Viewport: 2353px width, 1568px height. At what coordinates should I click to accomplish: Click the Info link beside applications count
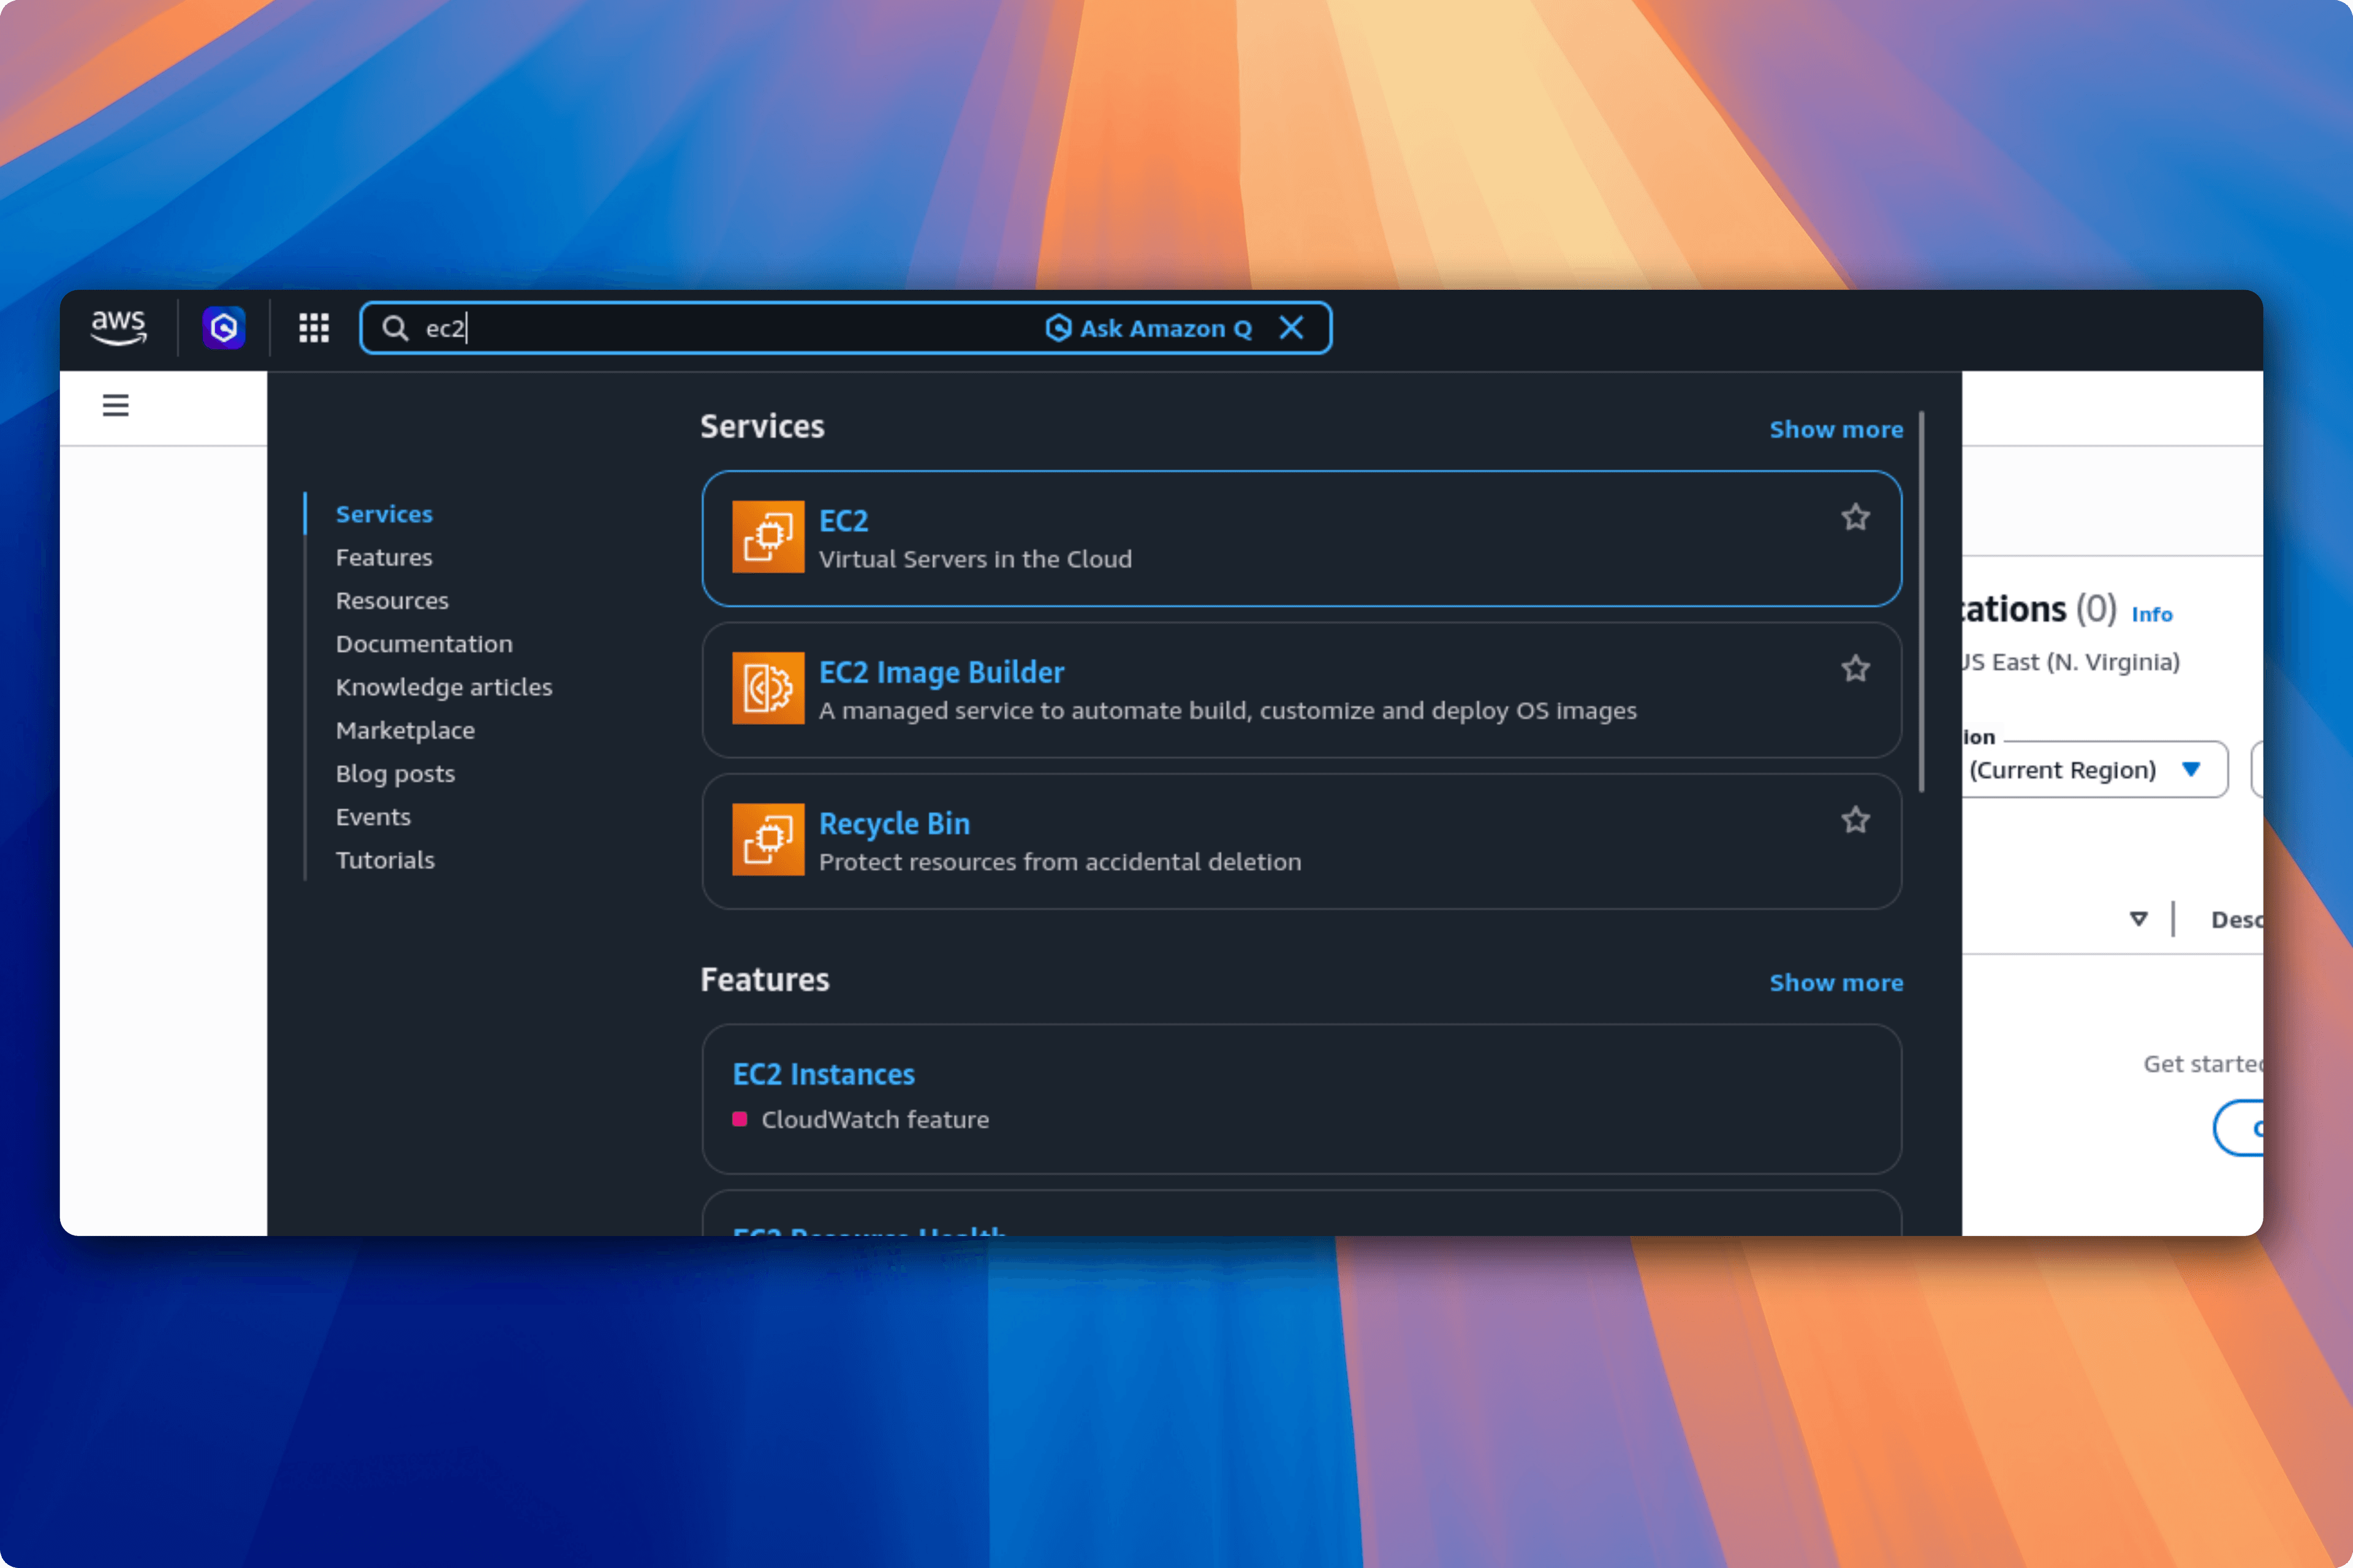click(x=2152, y=614)
